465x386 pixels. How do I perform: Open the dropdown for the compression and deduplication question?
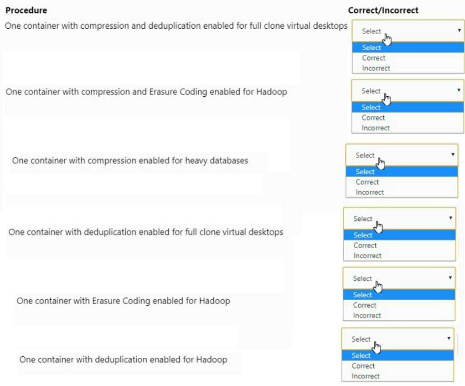458,31
